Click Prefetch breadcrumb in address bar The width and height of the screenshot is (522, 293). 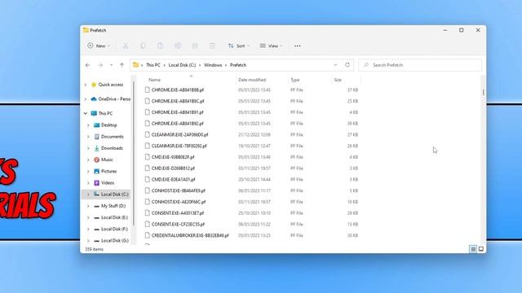[x=238, y=65]
